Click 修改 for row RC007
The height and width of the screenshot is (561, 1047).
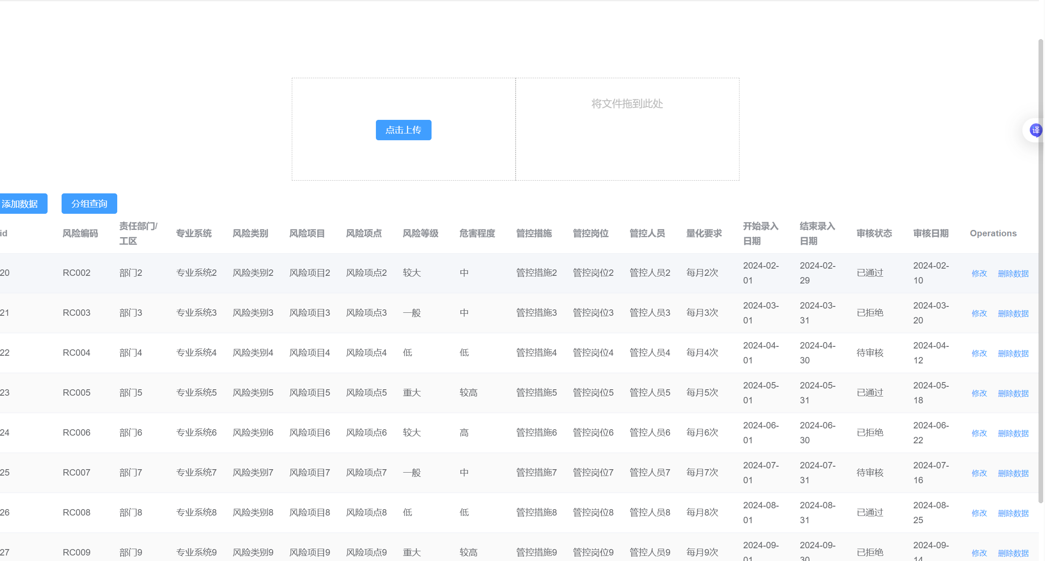979,473
